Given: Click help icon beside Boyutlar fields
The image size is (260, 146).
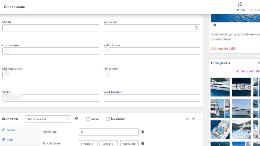Looking at the screenshot, I should pos(143,143).
